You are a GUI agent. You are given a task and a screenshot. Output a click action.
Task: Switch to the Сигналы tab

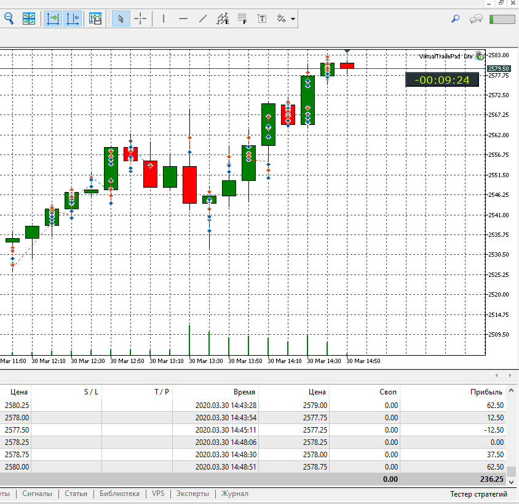37,494
